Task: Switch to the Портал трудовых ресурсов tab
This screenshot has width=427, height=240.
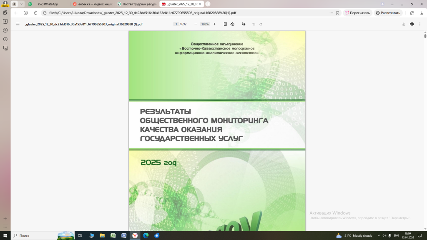Action: pyautogui.click(x=136, y=4)
